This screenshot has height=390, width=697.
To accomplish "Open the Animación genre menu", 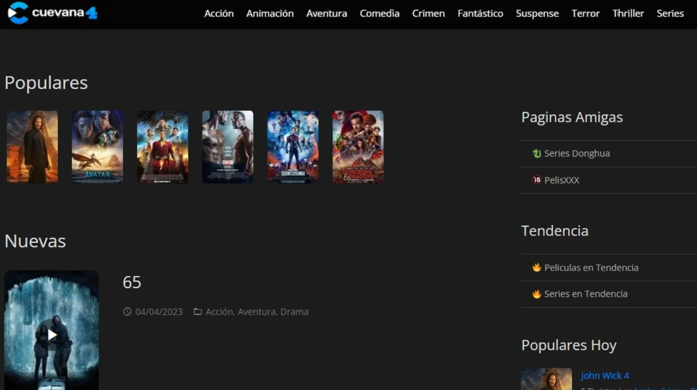I will pyautogui.click(x=270, y=14).
